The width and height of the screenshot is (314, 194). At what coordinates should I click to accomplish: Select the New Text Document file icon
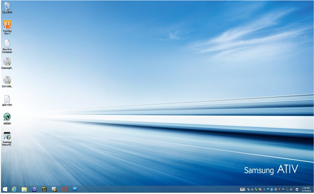[7, 46]
